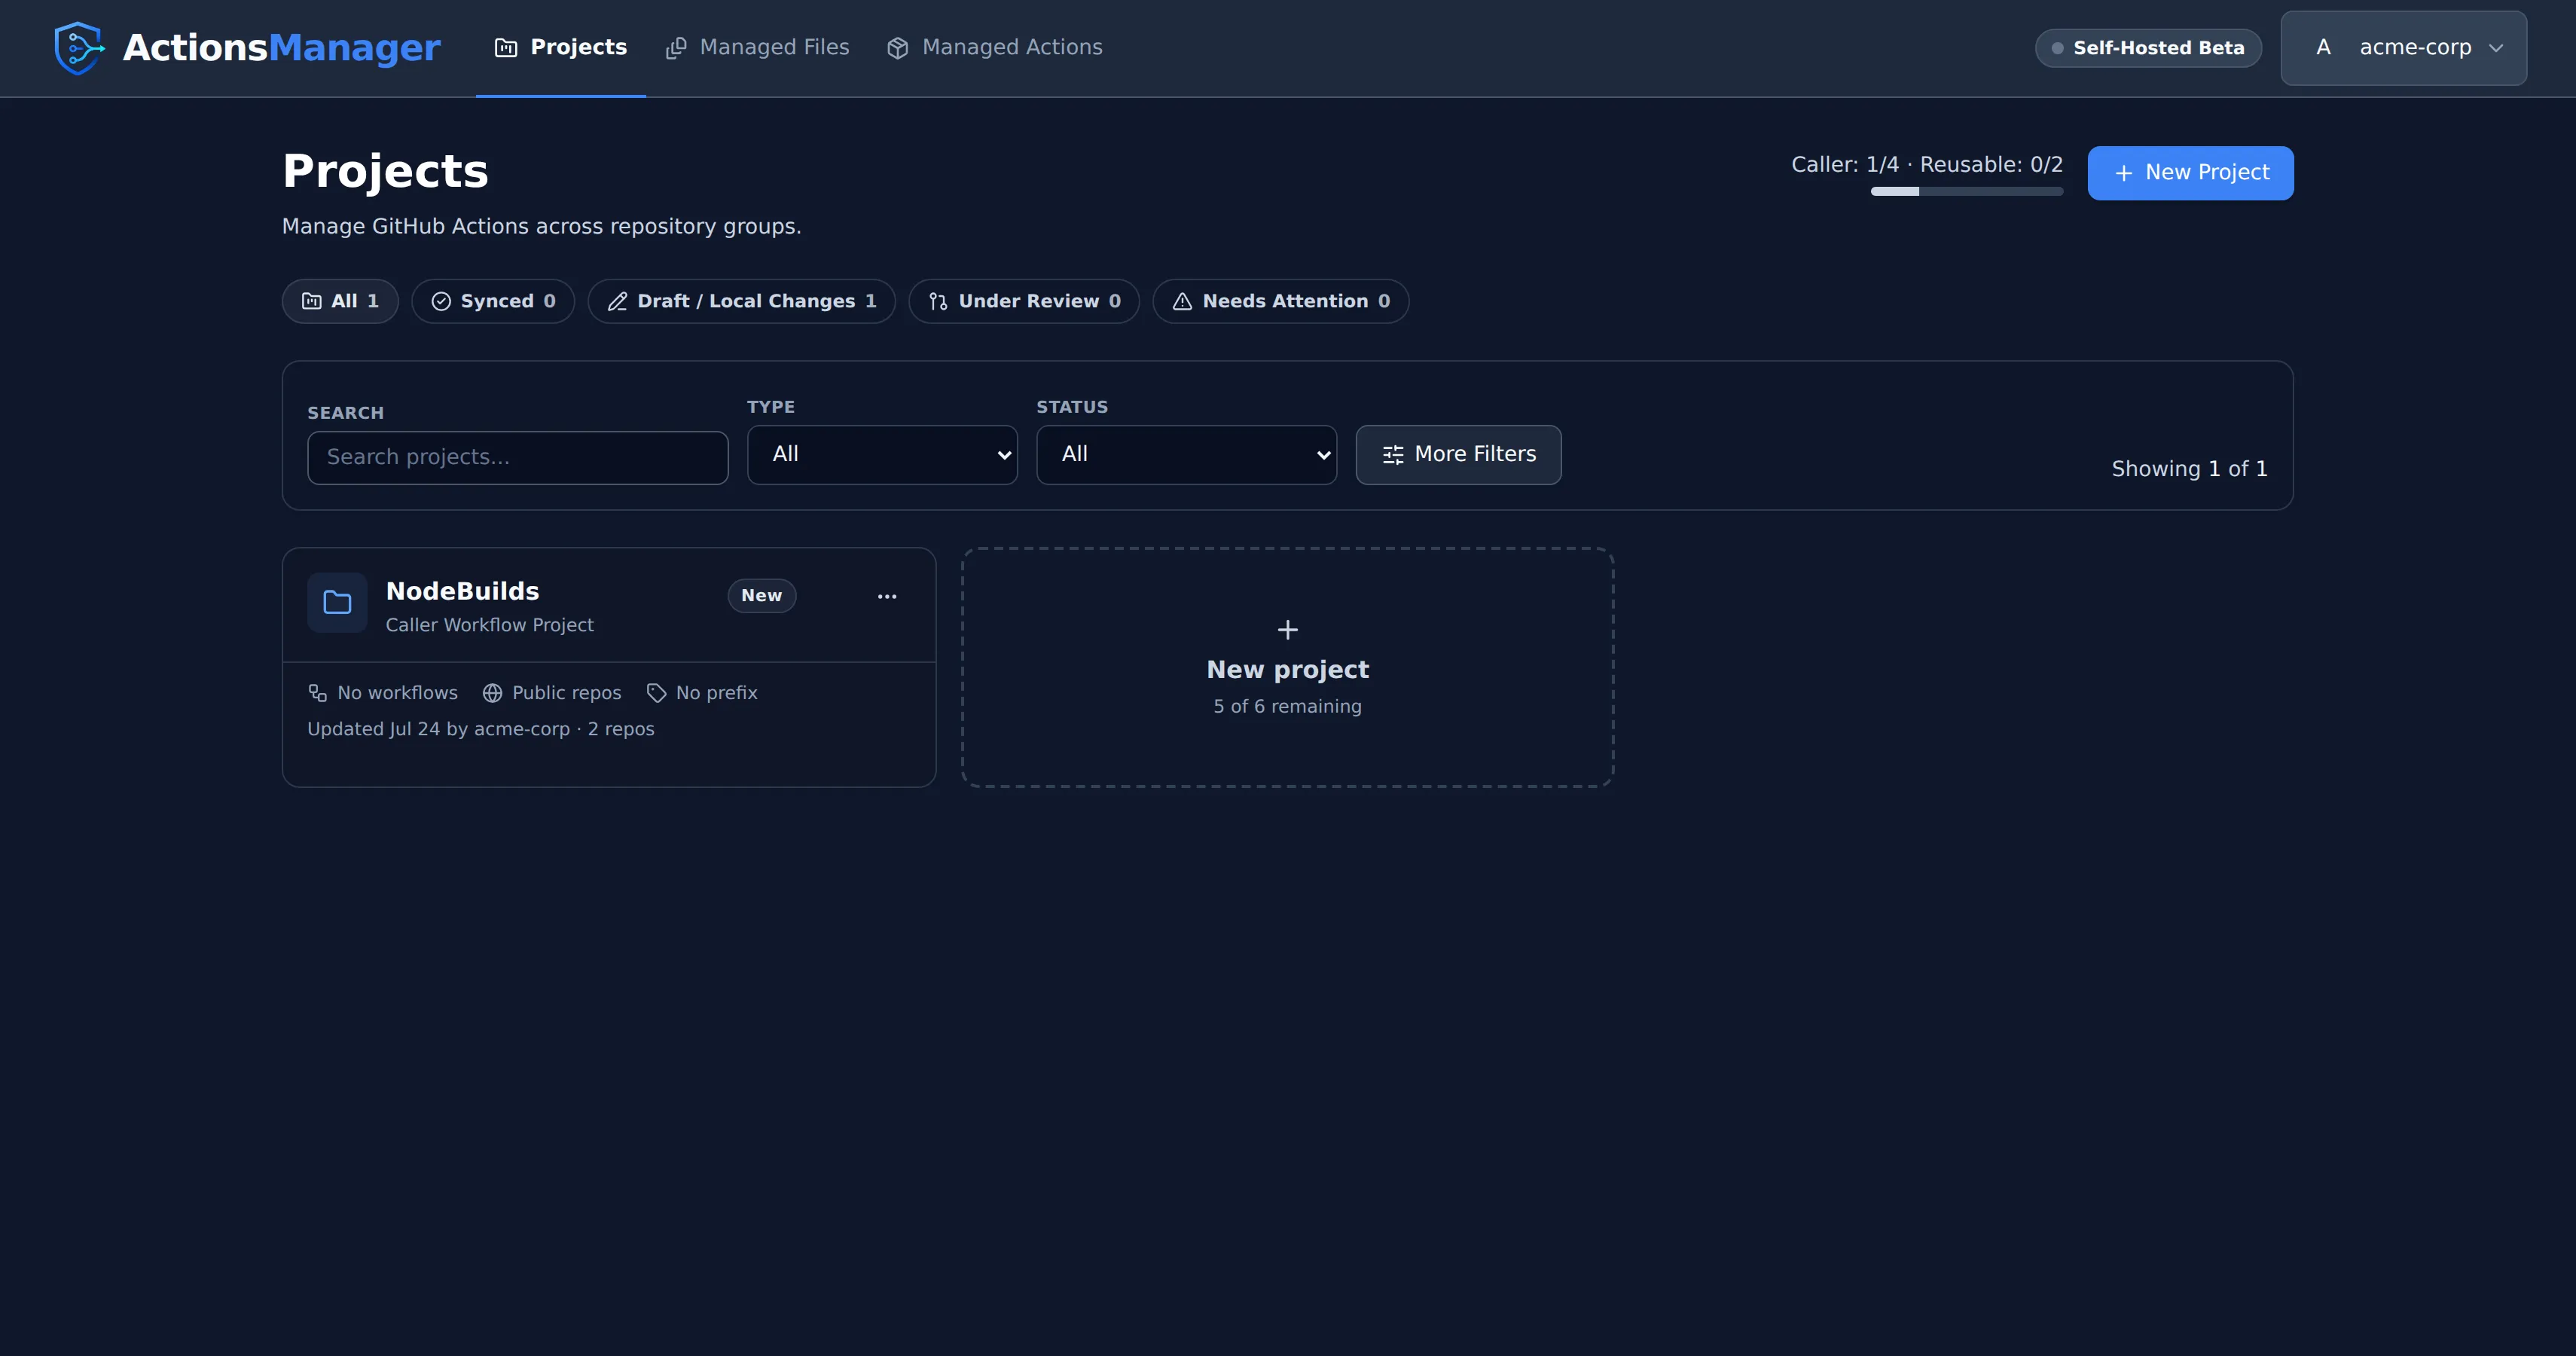Click the NodeBuilds folder icon

click(337, 602)
